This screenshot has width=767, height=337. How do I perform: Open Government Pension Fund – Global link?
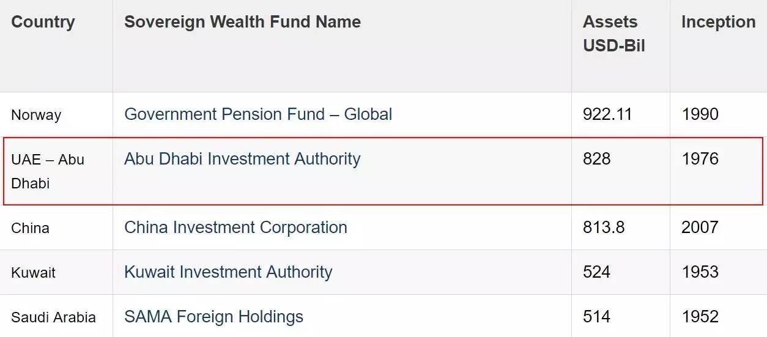(258, 114)
